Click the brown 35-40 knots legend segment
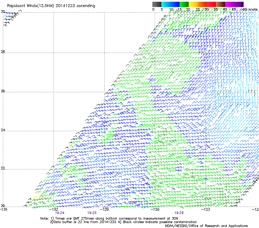259x228 pixels. tap(220, 4)
